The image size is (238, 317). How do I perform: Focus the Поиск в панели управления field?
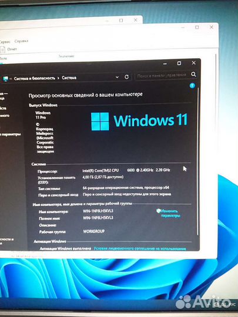[162, 76]
